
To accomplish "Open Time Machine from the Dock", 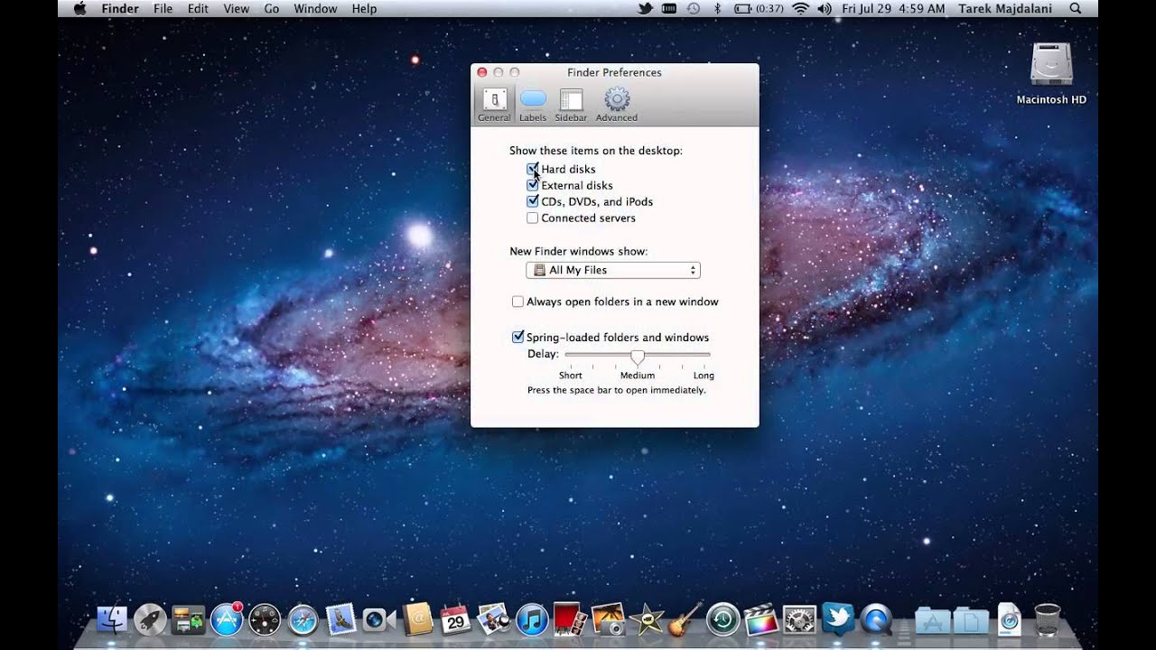I will [722, 619].
